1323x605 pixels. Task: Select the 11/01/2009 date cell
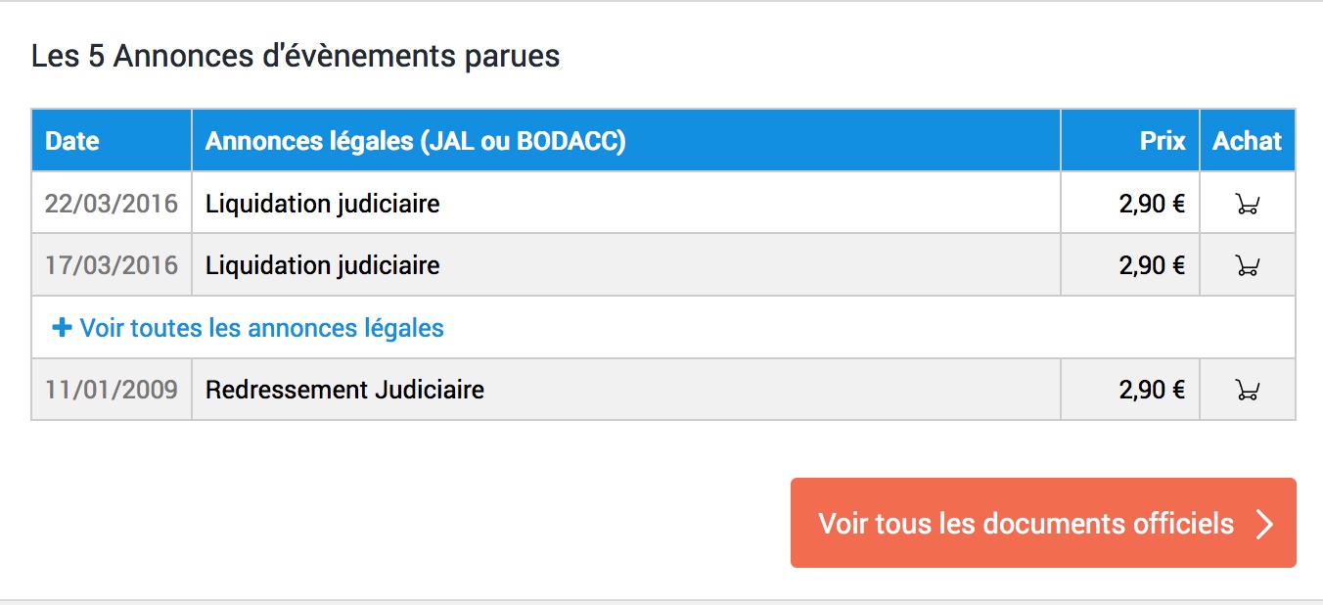coord(112,390)
